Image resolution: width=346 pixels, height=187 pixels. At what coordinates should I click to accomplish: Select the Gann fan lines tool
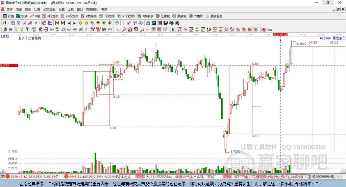(124, 30)
